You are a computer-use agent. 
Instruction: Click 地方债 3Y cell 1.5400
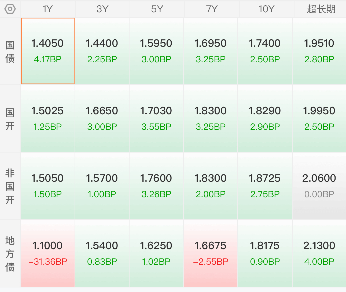click(x=102, y=253)
